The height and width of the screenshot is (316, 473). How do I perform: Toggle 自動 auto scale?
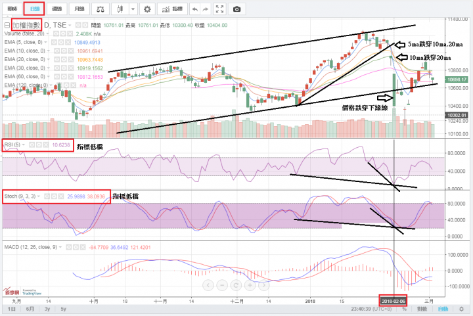click(x=443, y=309)
